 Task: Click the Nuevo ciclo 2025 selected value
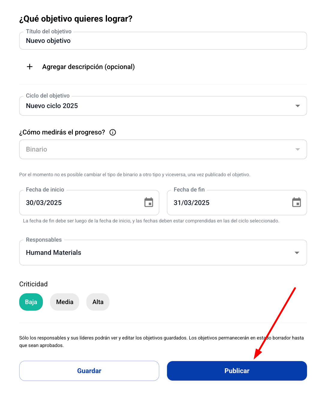coord(52,106)
